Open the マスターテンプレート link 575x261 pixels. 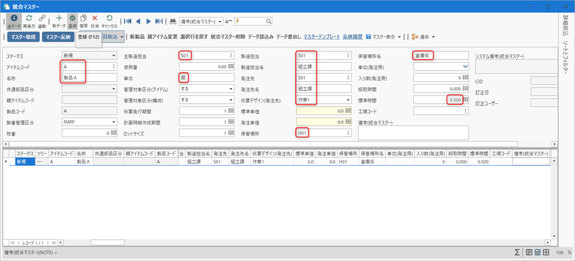coord(322,37)
